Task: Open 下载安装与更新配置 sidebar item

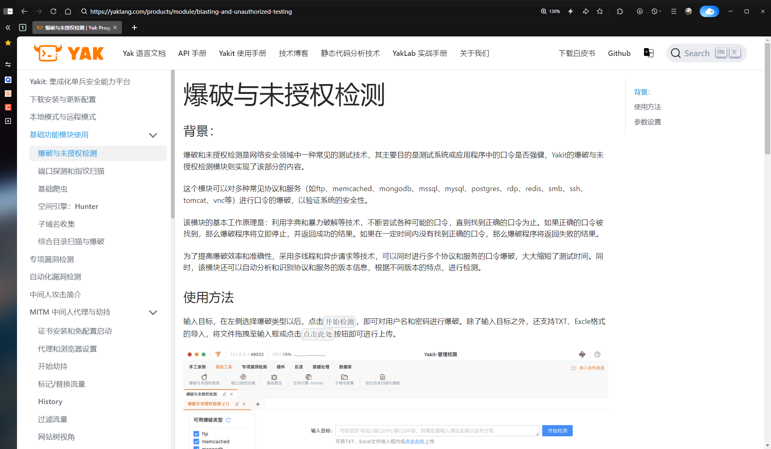Action: [x=63, y=100]
